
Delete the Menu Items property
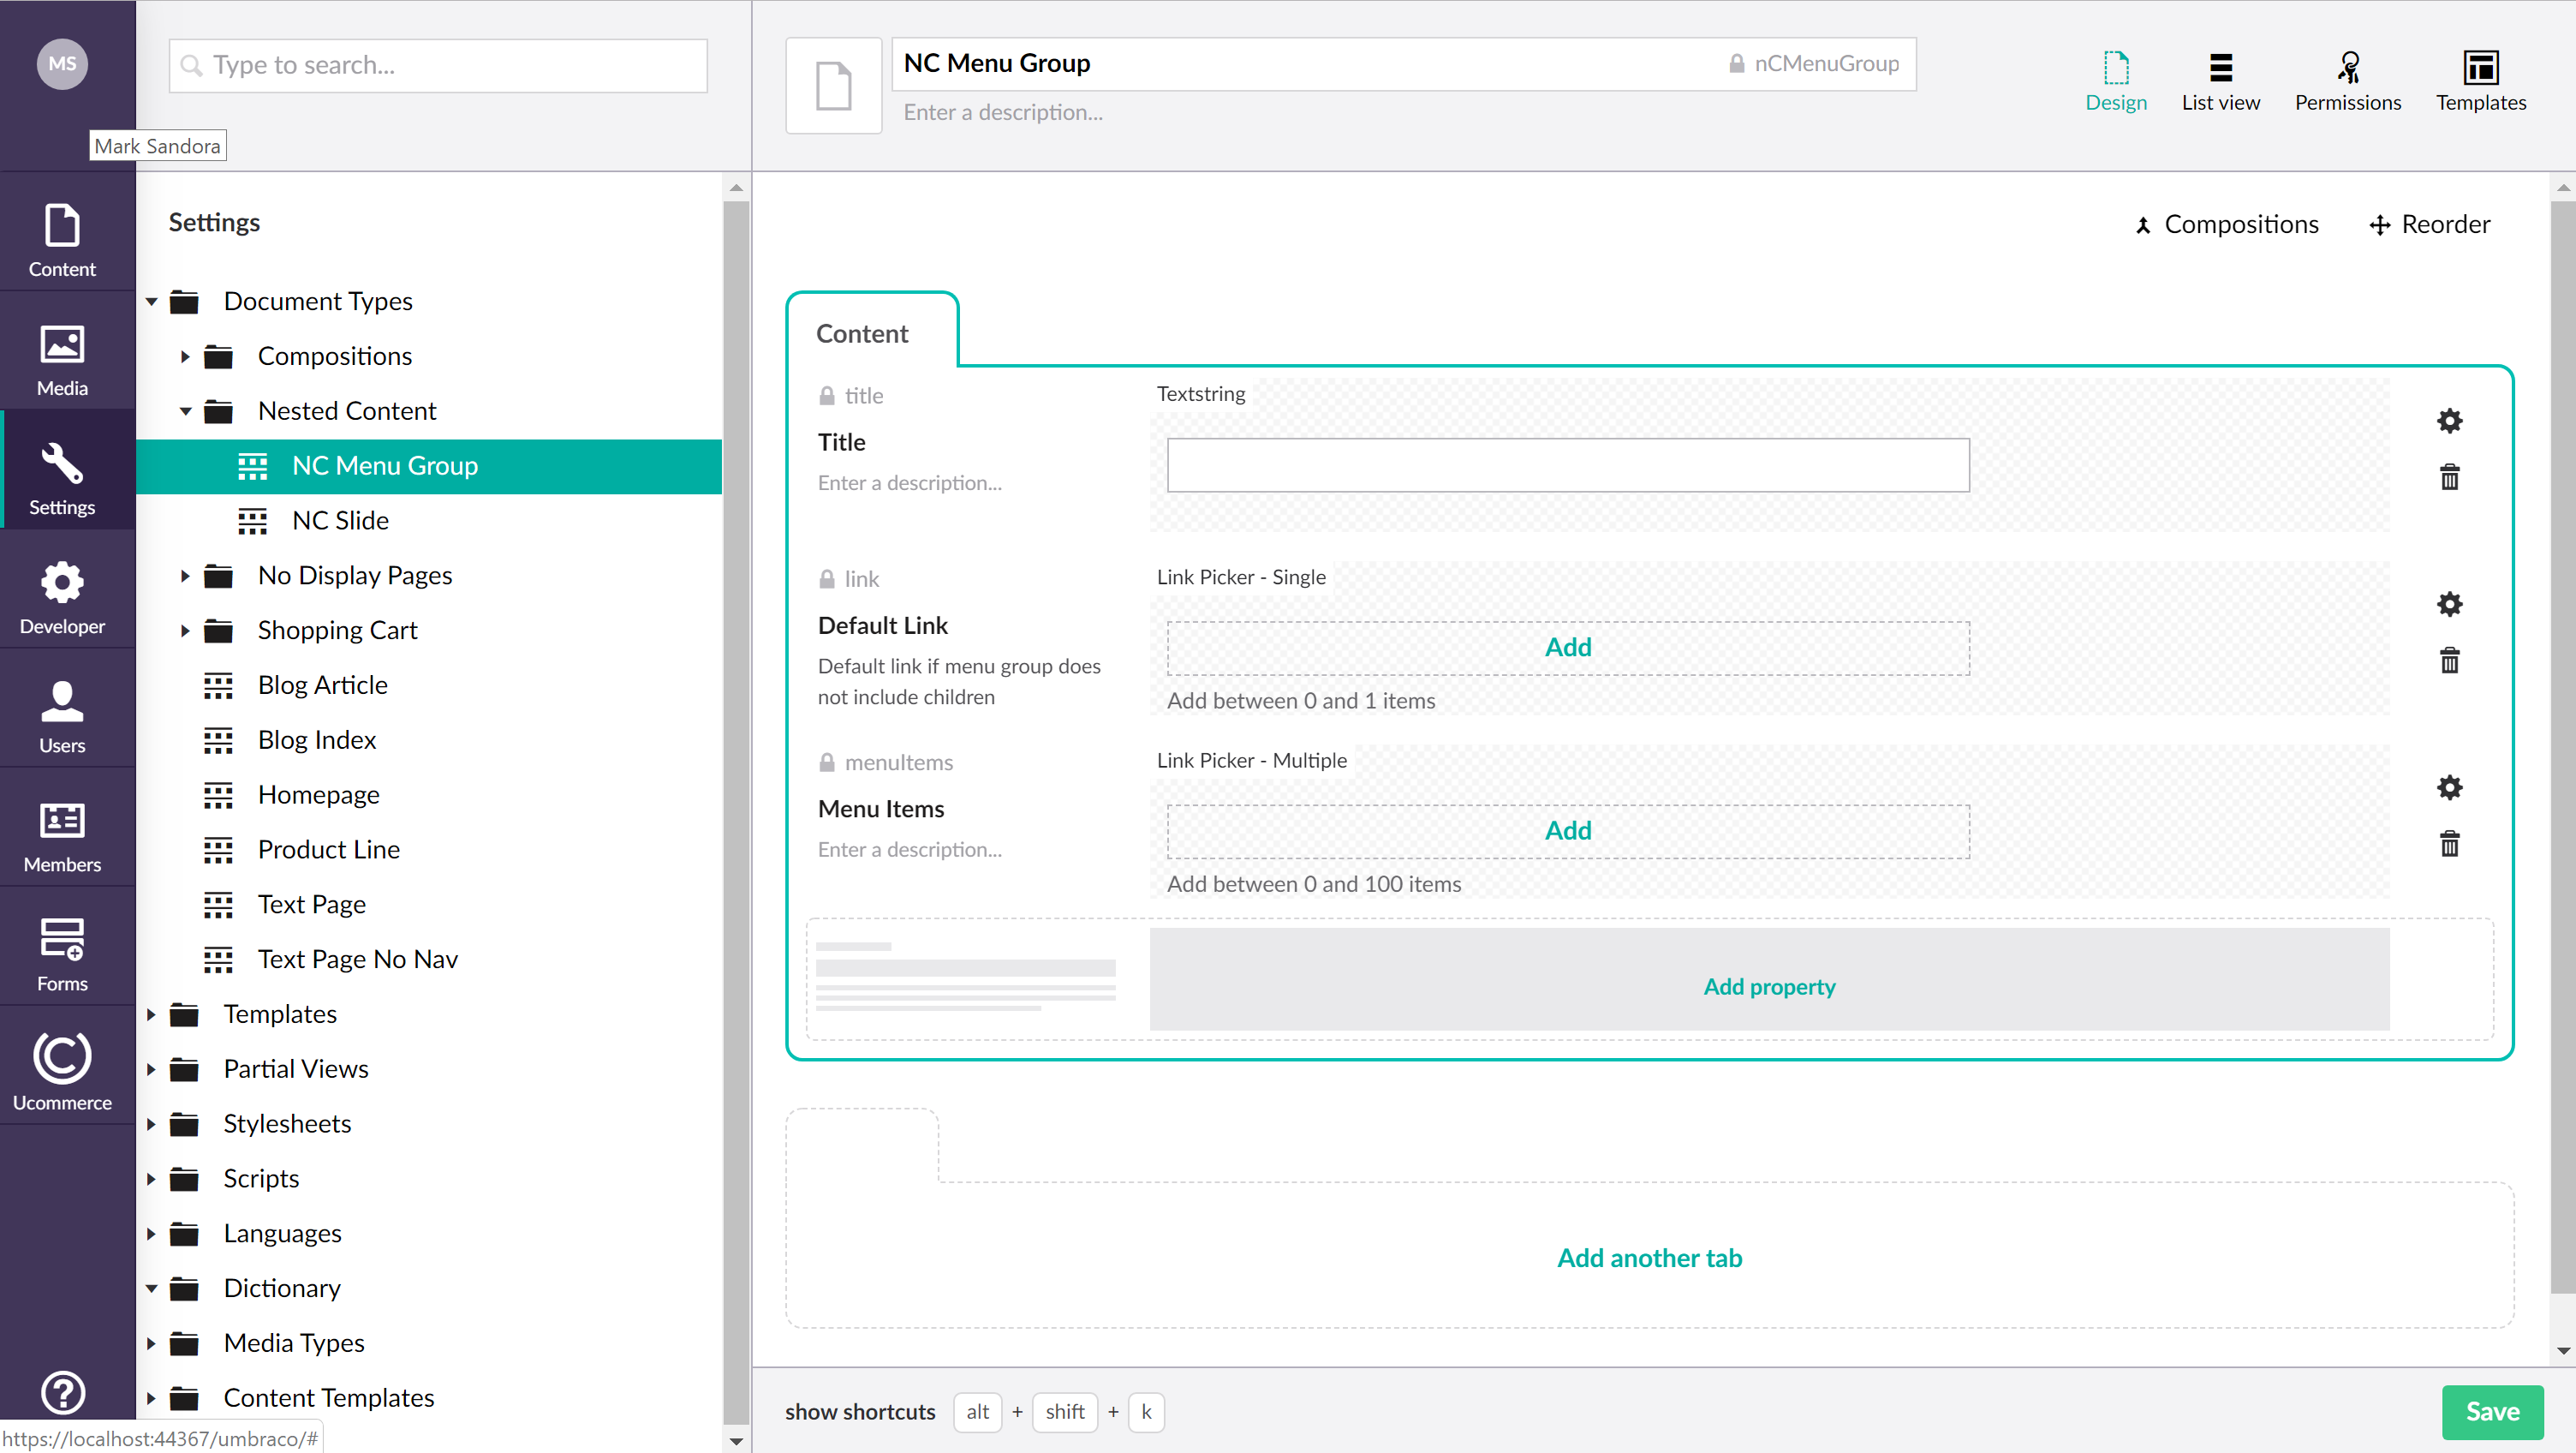(x=2449, y=844)
